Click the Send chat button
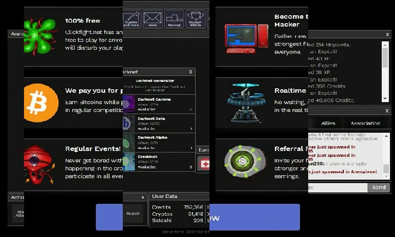 [x=379, y=187]
